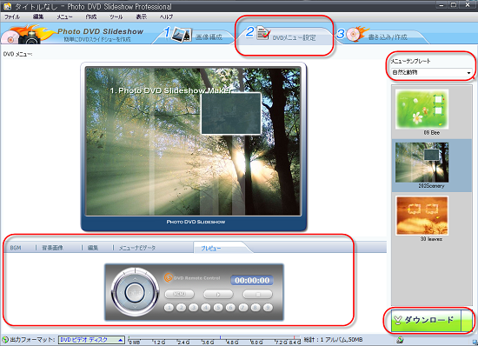Click the orange DVD Remote Control logo
478x346 pixels.
tap(169, 277)
